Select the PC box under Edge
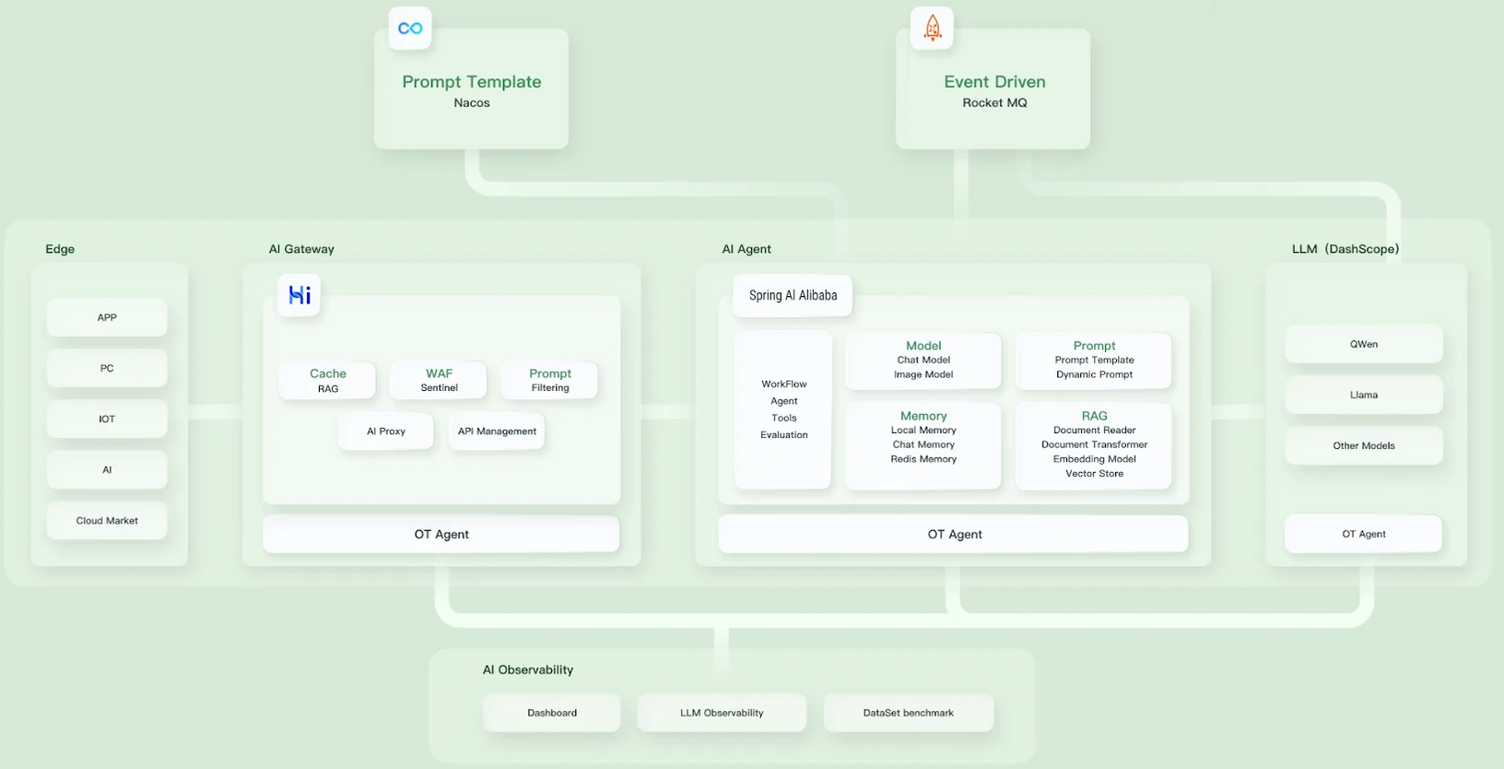Image resolution: width=1504 pixels, height=769 pixels. (107, 368)
